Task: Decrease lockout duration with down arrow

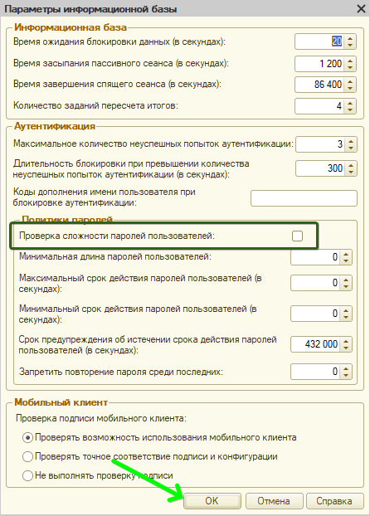Action: pyautogui.click(x=351, y=172)
